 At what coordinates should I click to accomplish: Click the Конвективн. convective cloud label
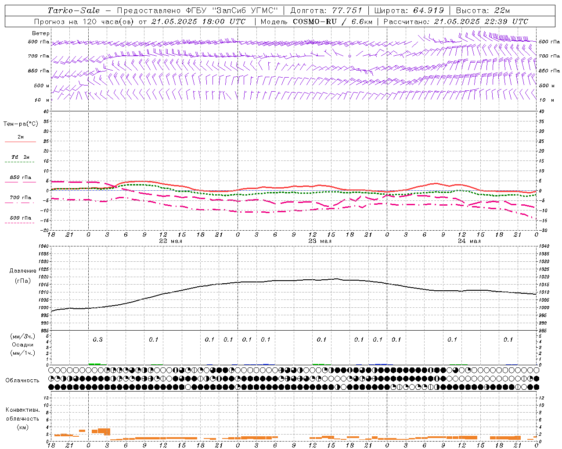(x=22, y=410)
